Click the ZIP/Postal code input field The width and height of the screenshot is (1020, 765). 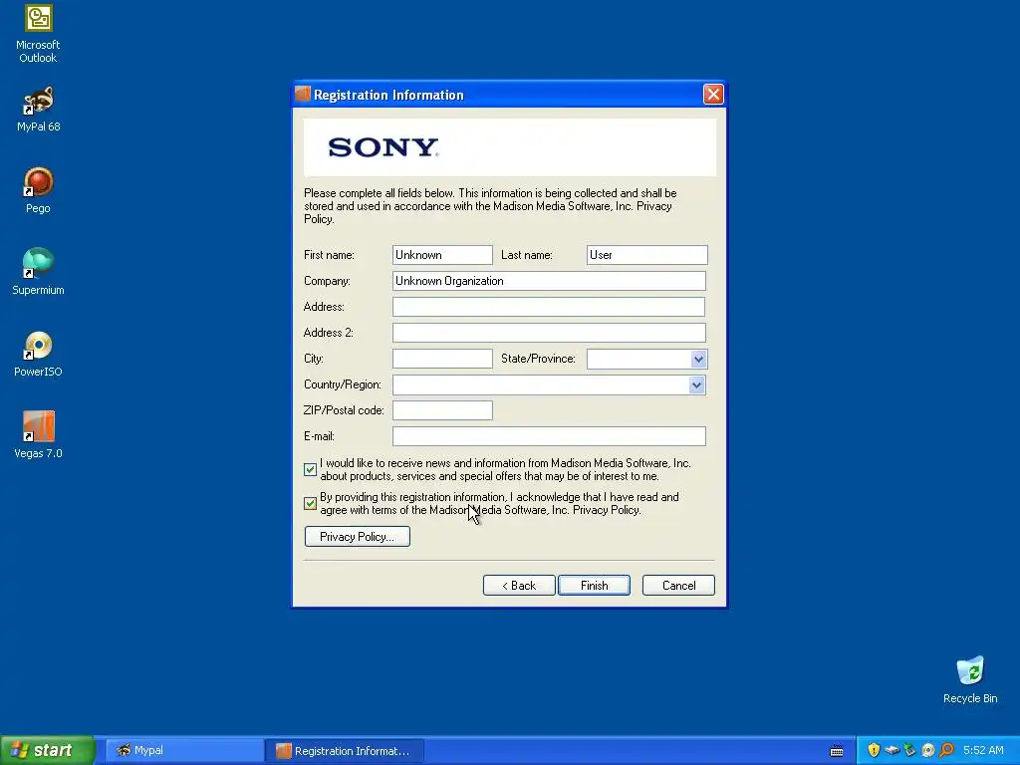(442, 410)
